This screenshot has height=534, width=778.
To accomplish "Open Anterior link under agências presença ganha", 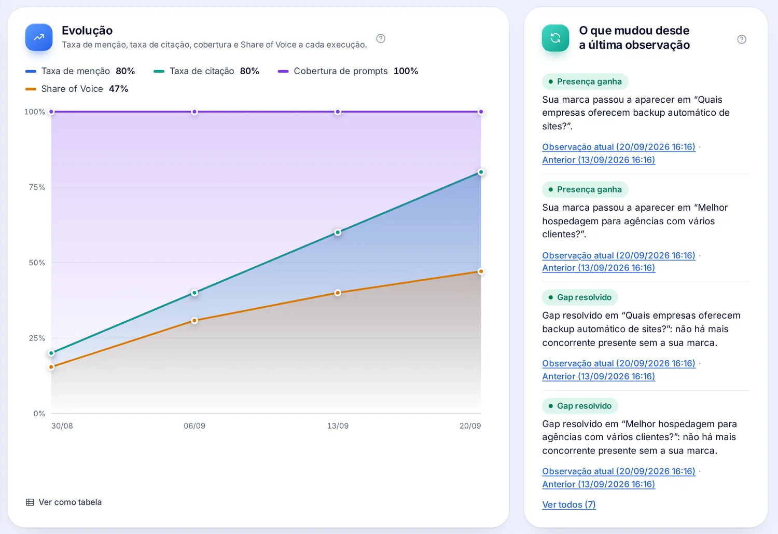I will pos(599,268).
